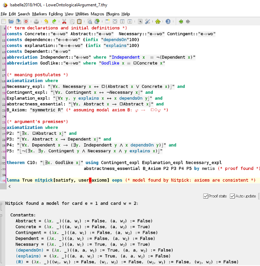Click the nitpick command on line 35
This screenshot has height=266, width=260.
(44, 180)
